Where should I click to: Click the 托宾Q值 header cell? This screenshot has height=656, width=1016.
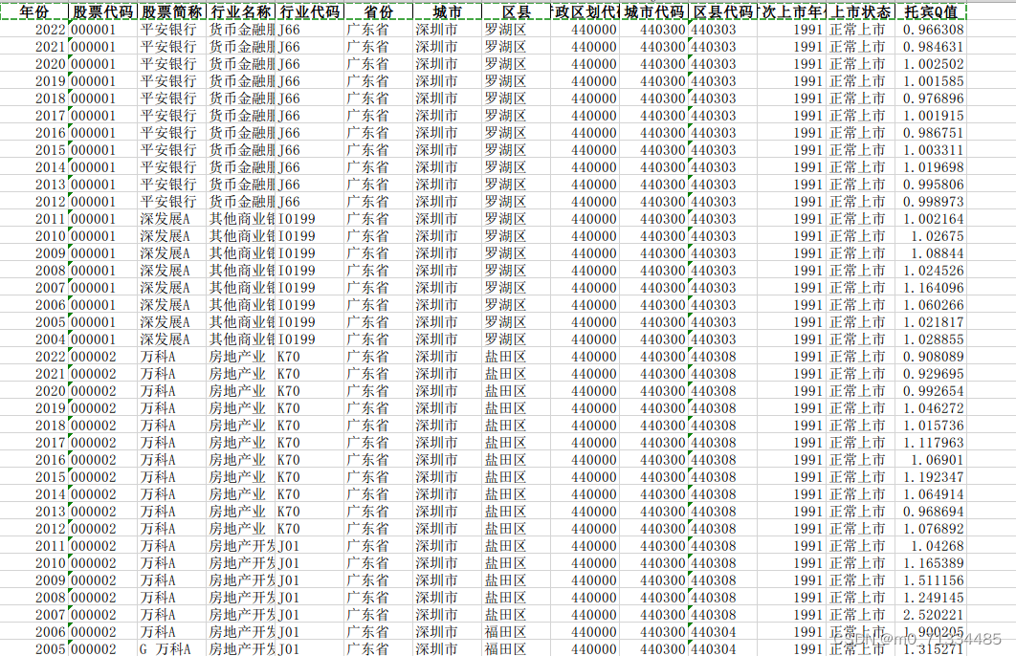931,11
